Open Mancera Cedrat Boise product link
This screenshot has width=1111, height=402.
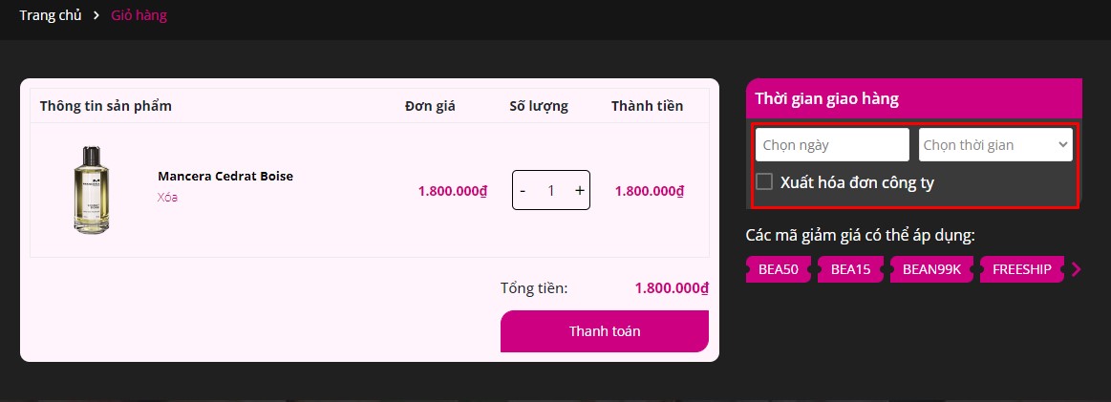(x=225, y=176)
